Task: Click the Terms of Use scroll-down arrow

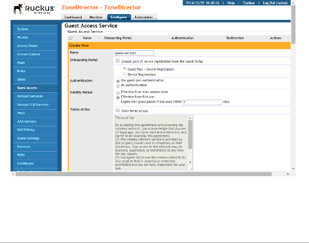Action: click(x=190, y=162)
